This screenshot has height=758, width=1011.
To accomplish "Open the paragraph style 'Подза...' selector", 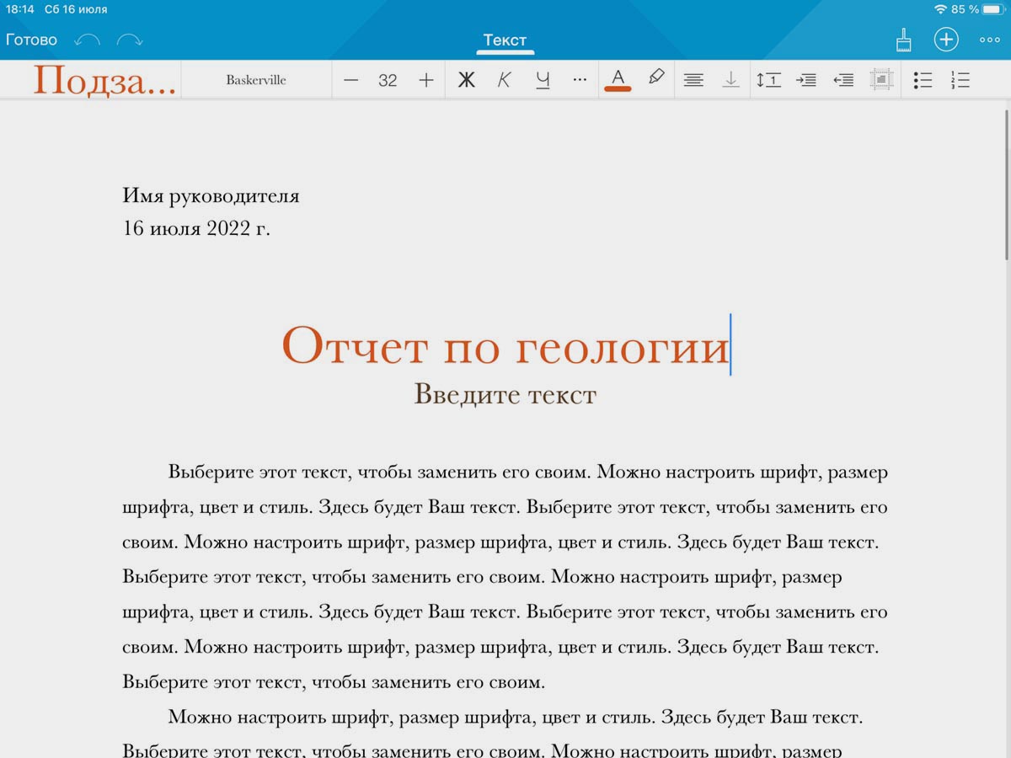I will coord(104,80).
